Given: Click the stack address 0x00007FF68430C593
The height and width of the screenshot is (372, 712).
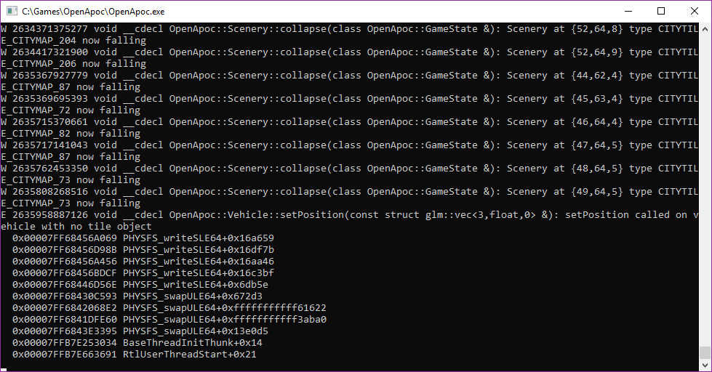Looking at the screenshot, I should coord(65,296).
